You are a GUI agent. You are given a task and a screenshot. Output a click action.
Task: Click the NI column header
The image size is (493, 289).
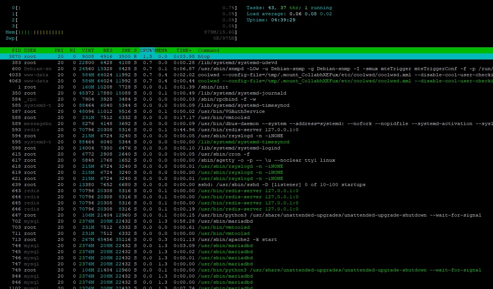tap(72, 50)
